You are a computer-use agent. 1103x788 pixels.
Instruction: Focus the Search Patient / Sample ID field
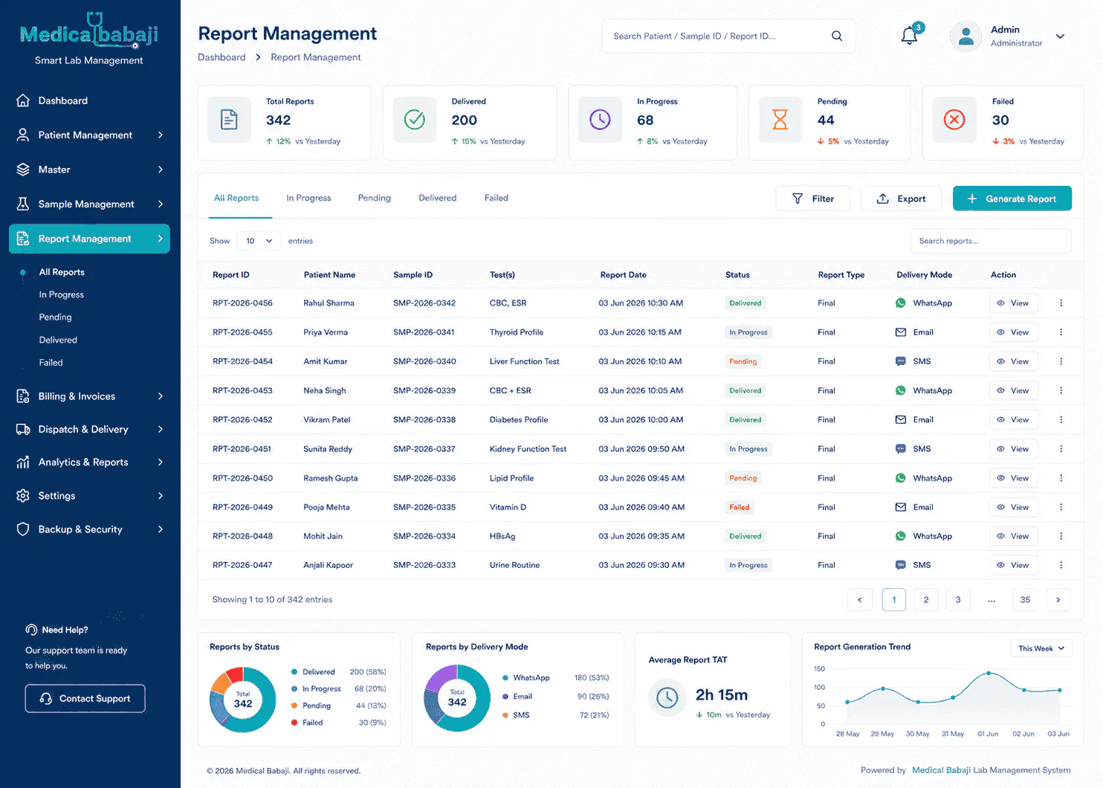click(x=728, y=36)
